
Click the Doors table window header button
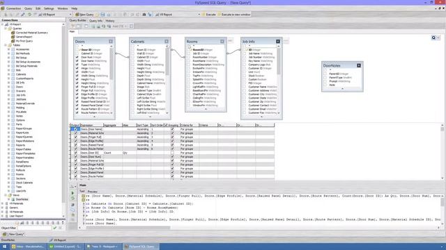(x=111, y=42)
